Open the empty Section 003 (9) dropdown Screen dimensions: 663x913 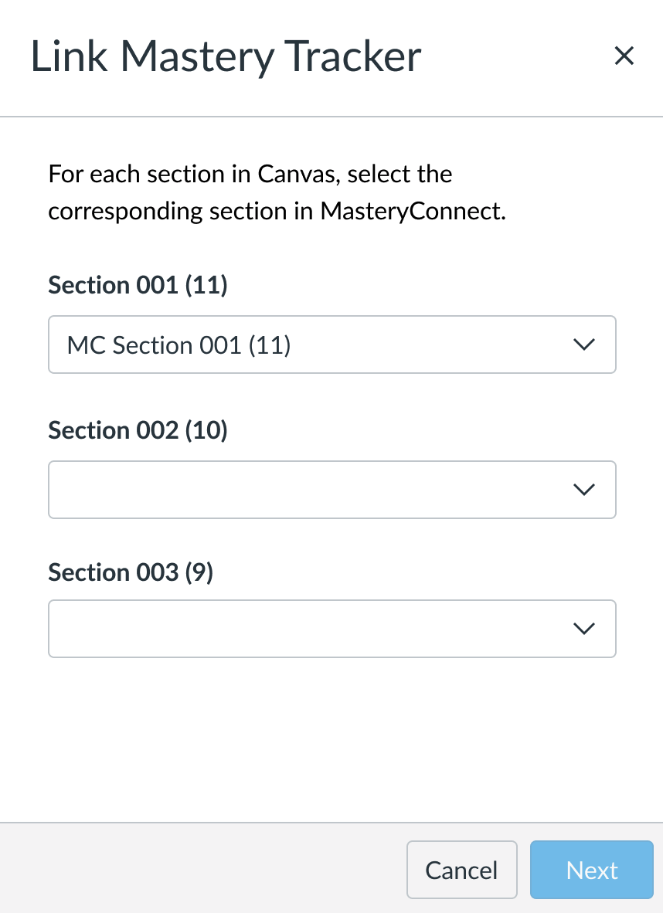click(309, 629)
